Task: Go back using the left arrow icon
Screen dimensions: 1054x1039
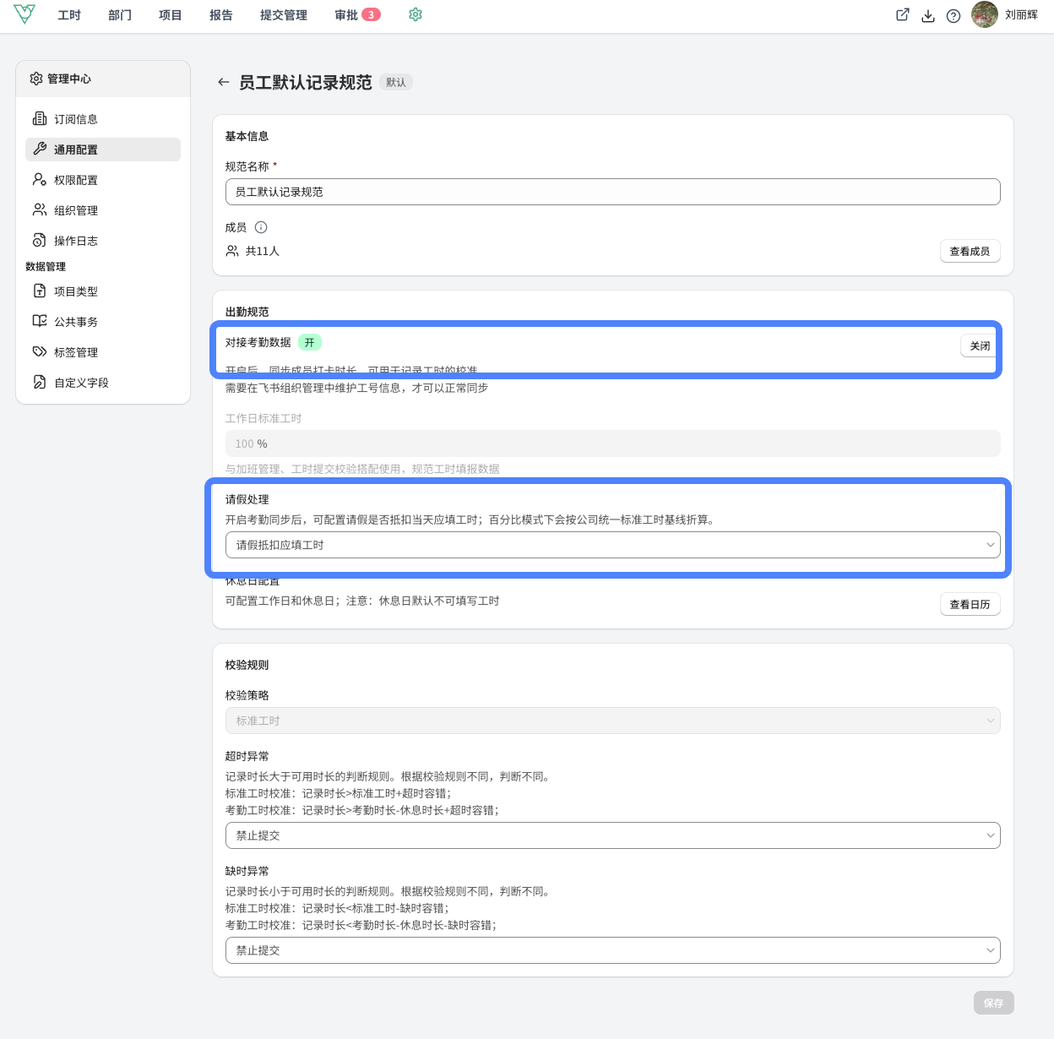Action: (223, 82)
